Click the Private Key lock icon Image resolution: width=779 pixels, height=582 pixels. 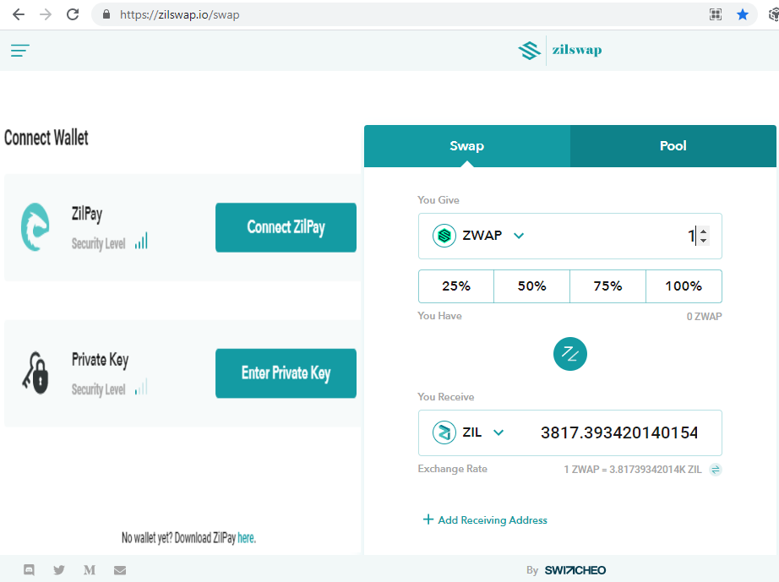coord(35,373)
